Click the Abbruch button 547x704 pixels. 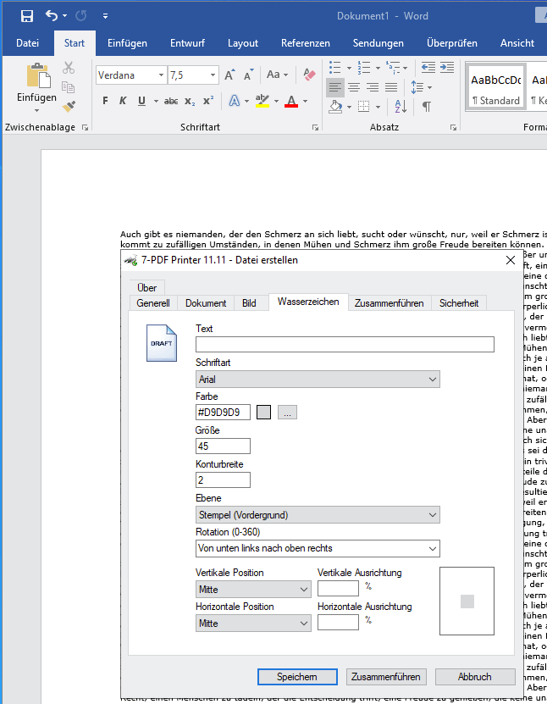[x=475, y=677]
